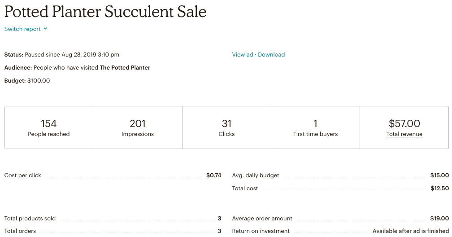
Task: Click the underlined Total revenue label
Action: [x=404, y=134]
